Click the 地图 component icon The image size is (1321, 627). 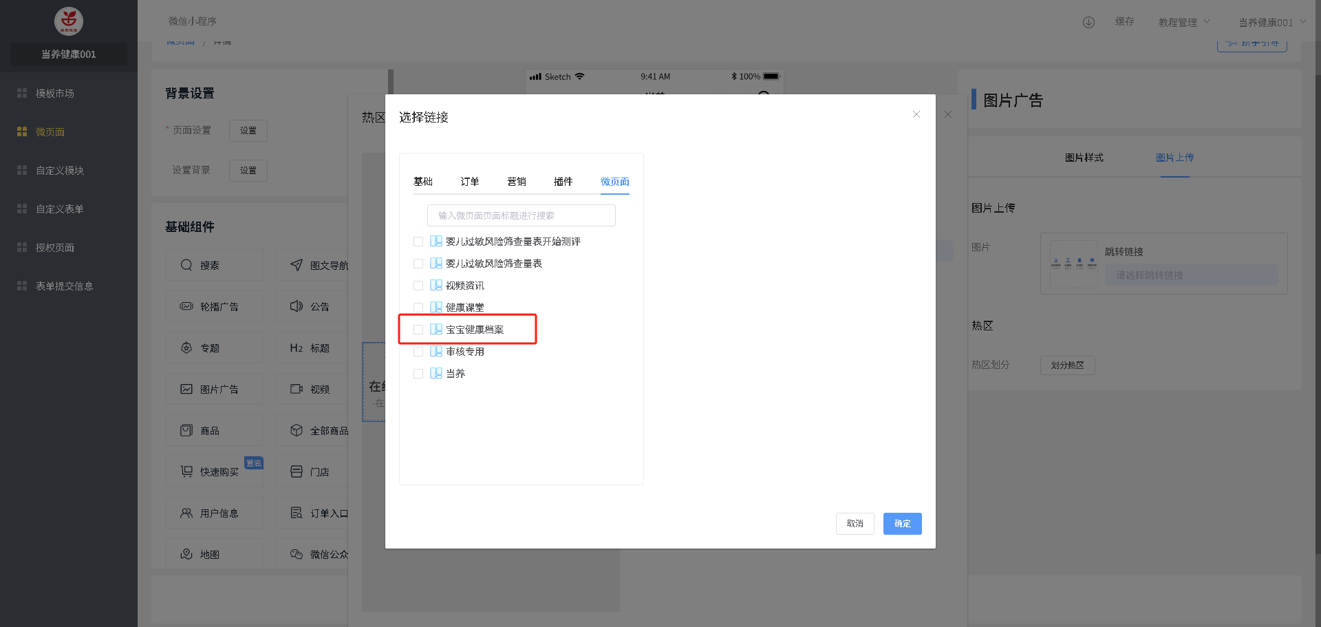tap(186, 554)
